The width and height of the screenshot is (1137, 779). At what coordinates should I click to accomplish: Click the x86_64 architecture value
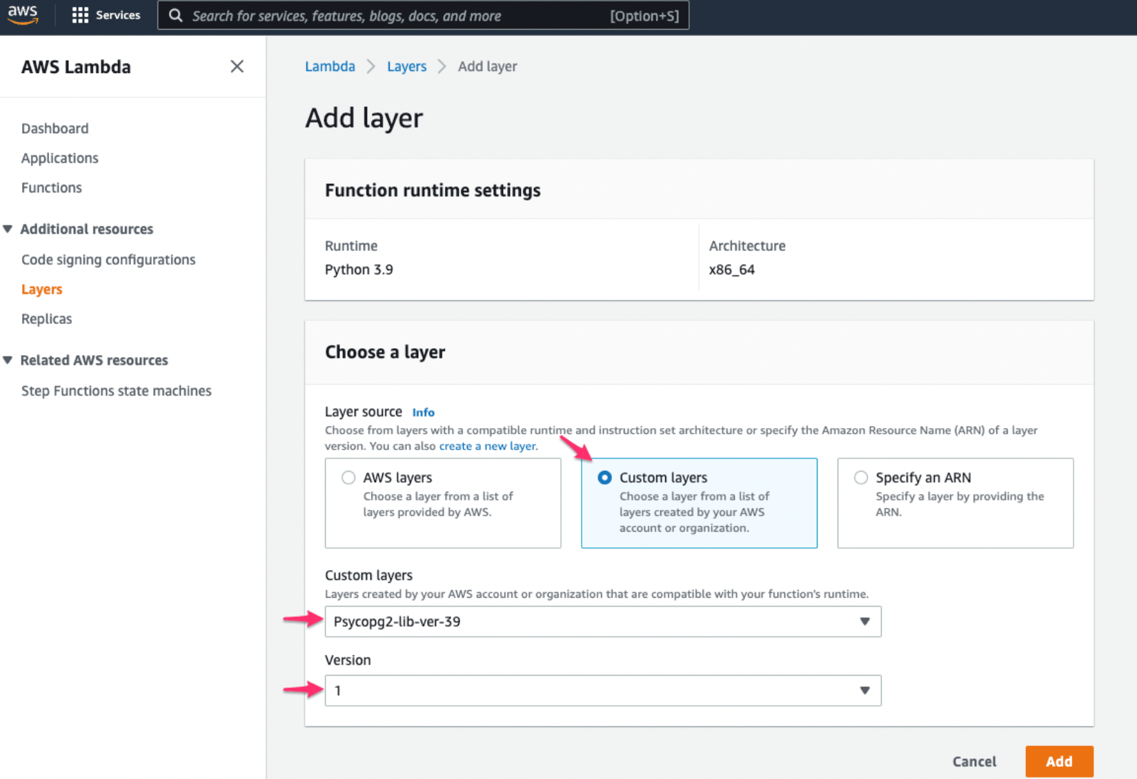tap(731, 270)
